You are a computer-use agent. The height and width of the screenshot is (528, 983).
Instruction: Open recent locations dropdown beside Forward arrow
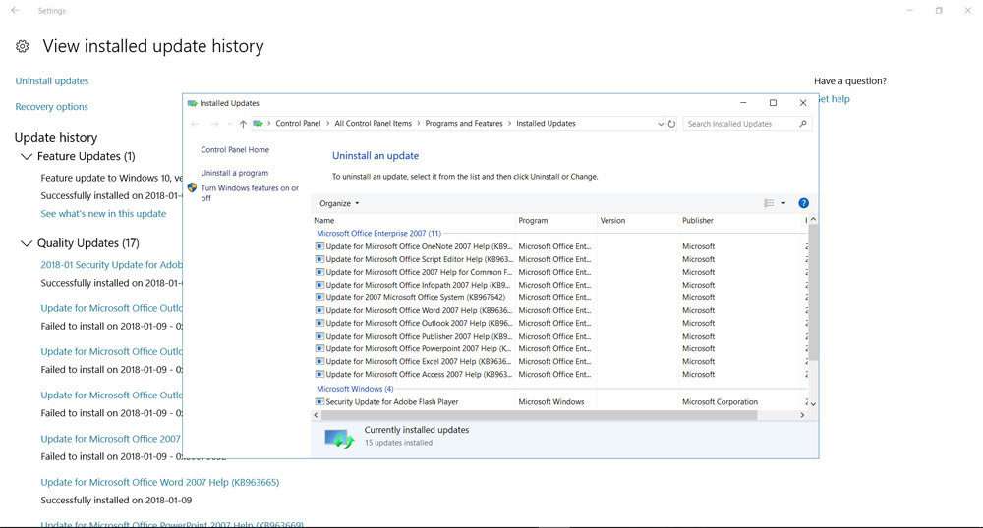point(229,124)
